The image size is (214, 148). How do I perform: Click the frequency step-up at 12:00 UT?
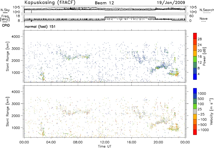(105, 18)
